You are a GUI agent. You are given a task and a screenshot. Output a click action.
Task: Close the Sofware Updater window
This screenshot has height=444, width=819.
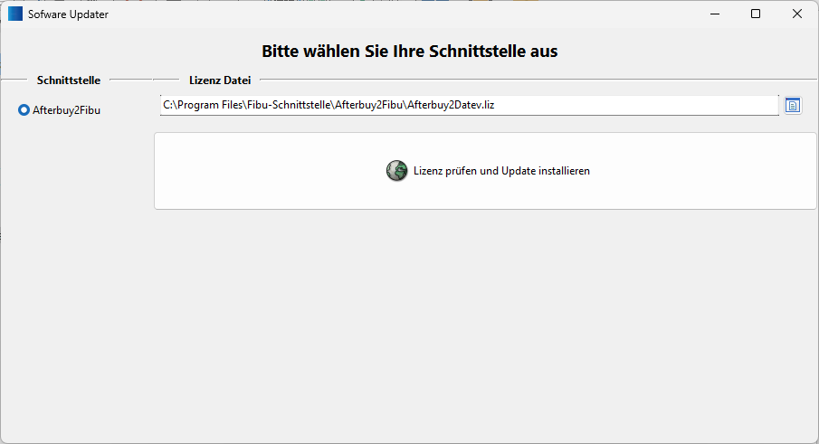pyautogui.click(x=797, y=14)
